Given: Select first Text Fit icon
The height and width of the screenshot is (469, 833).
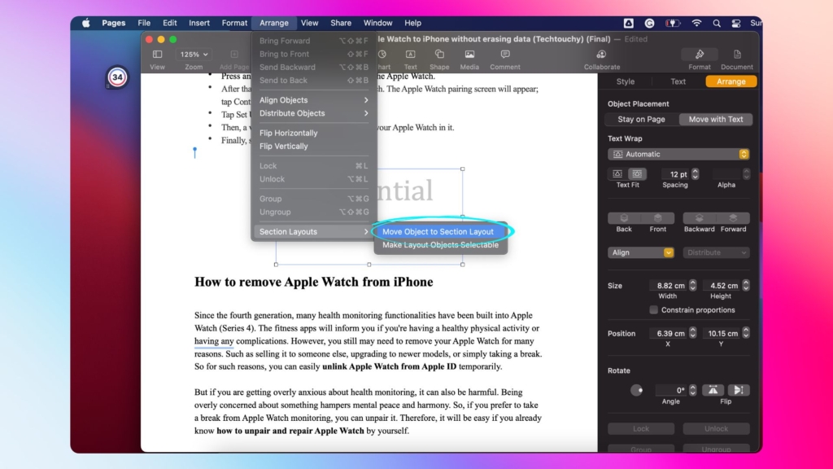Looking at the screenshot, I should coord(617,174).
